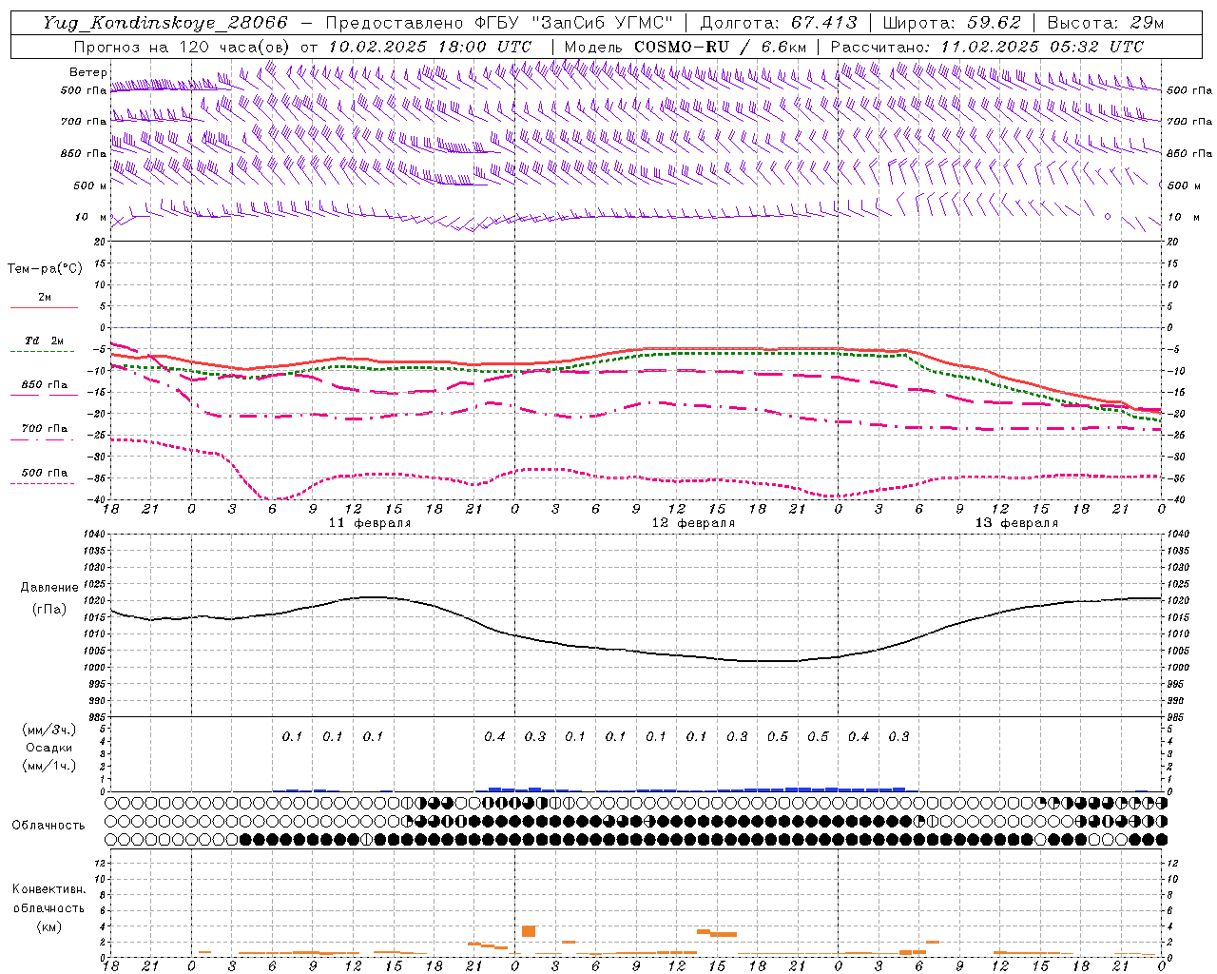This screenshot has width=1217, height=974.
Task: Click the Давление panel label
Action: click(49, 588)
